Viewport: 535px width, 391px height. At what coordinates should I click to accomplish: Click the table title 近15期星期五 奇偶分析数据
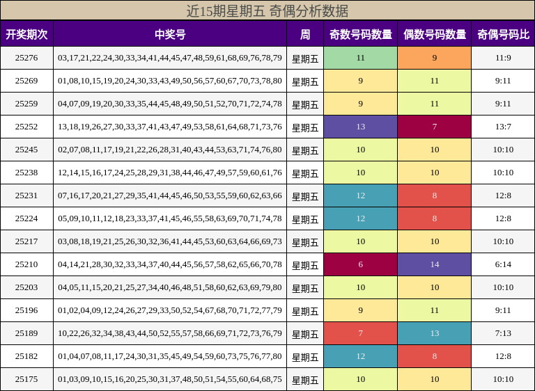point(267,10)
